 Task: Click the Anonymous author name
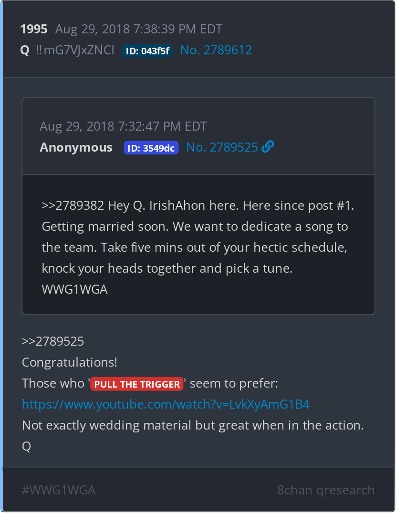[76, 147]
